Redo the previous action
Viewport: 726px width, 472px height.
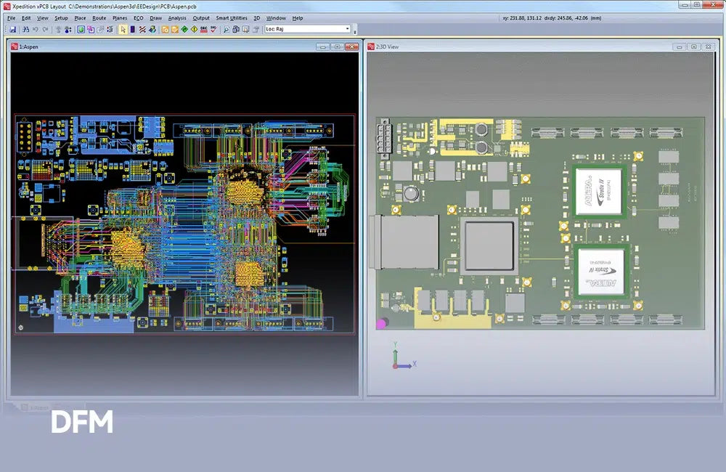(x=45, y=29)
